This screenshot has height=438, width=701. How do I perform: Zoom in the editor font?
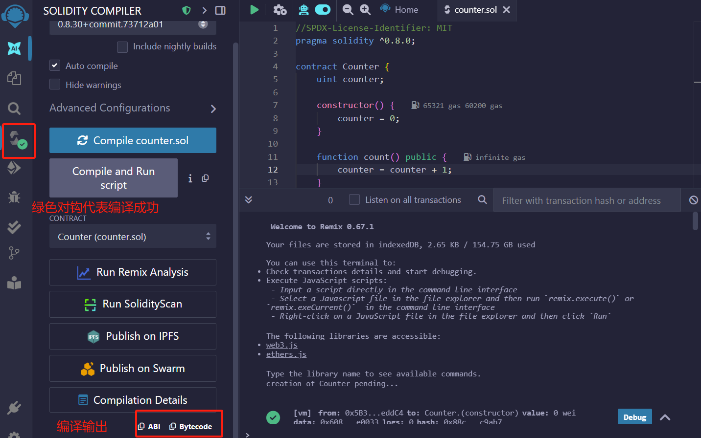pyautogui.click(x=365, y=10)
